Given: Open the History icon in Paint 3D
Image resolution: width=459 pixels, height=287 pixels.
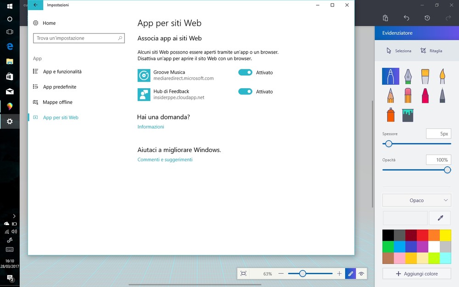Looking at the screenshot, I should coord(427,18).
